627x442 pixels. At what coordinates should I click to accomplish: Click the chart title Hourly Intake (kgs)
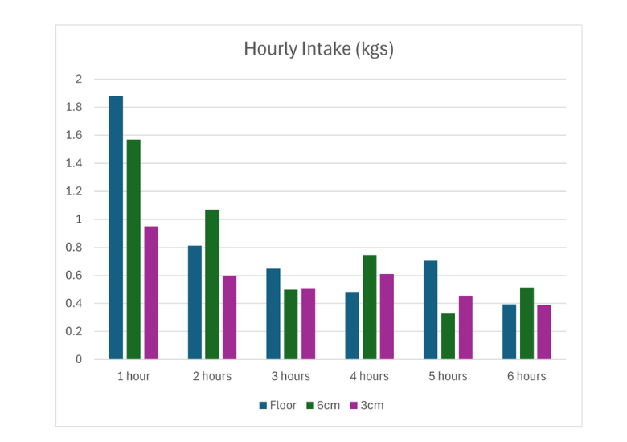pos(318,49)
